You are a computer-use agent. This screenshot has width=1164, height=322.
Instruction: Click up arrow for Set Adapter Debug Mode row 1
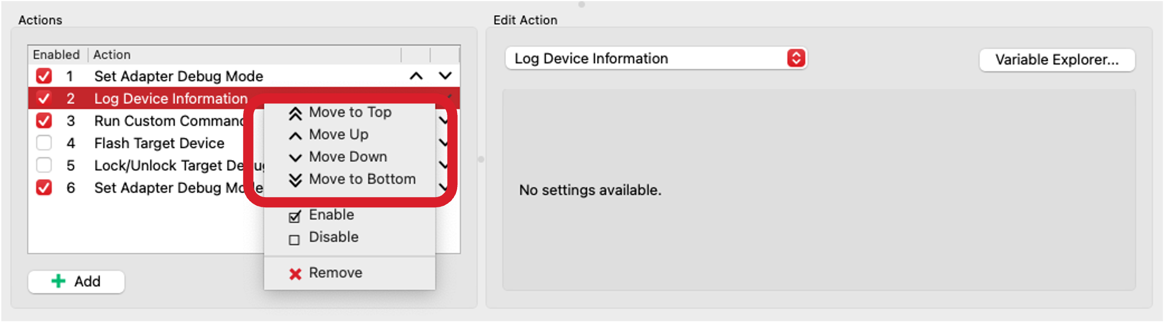point(416,76)
